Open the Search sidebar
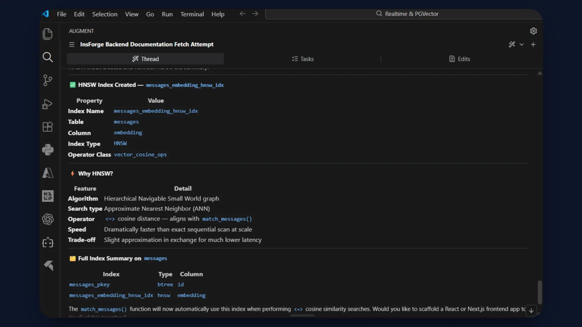This screenshot has height=327, width=582. tap(48, 57)
